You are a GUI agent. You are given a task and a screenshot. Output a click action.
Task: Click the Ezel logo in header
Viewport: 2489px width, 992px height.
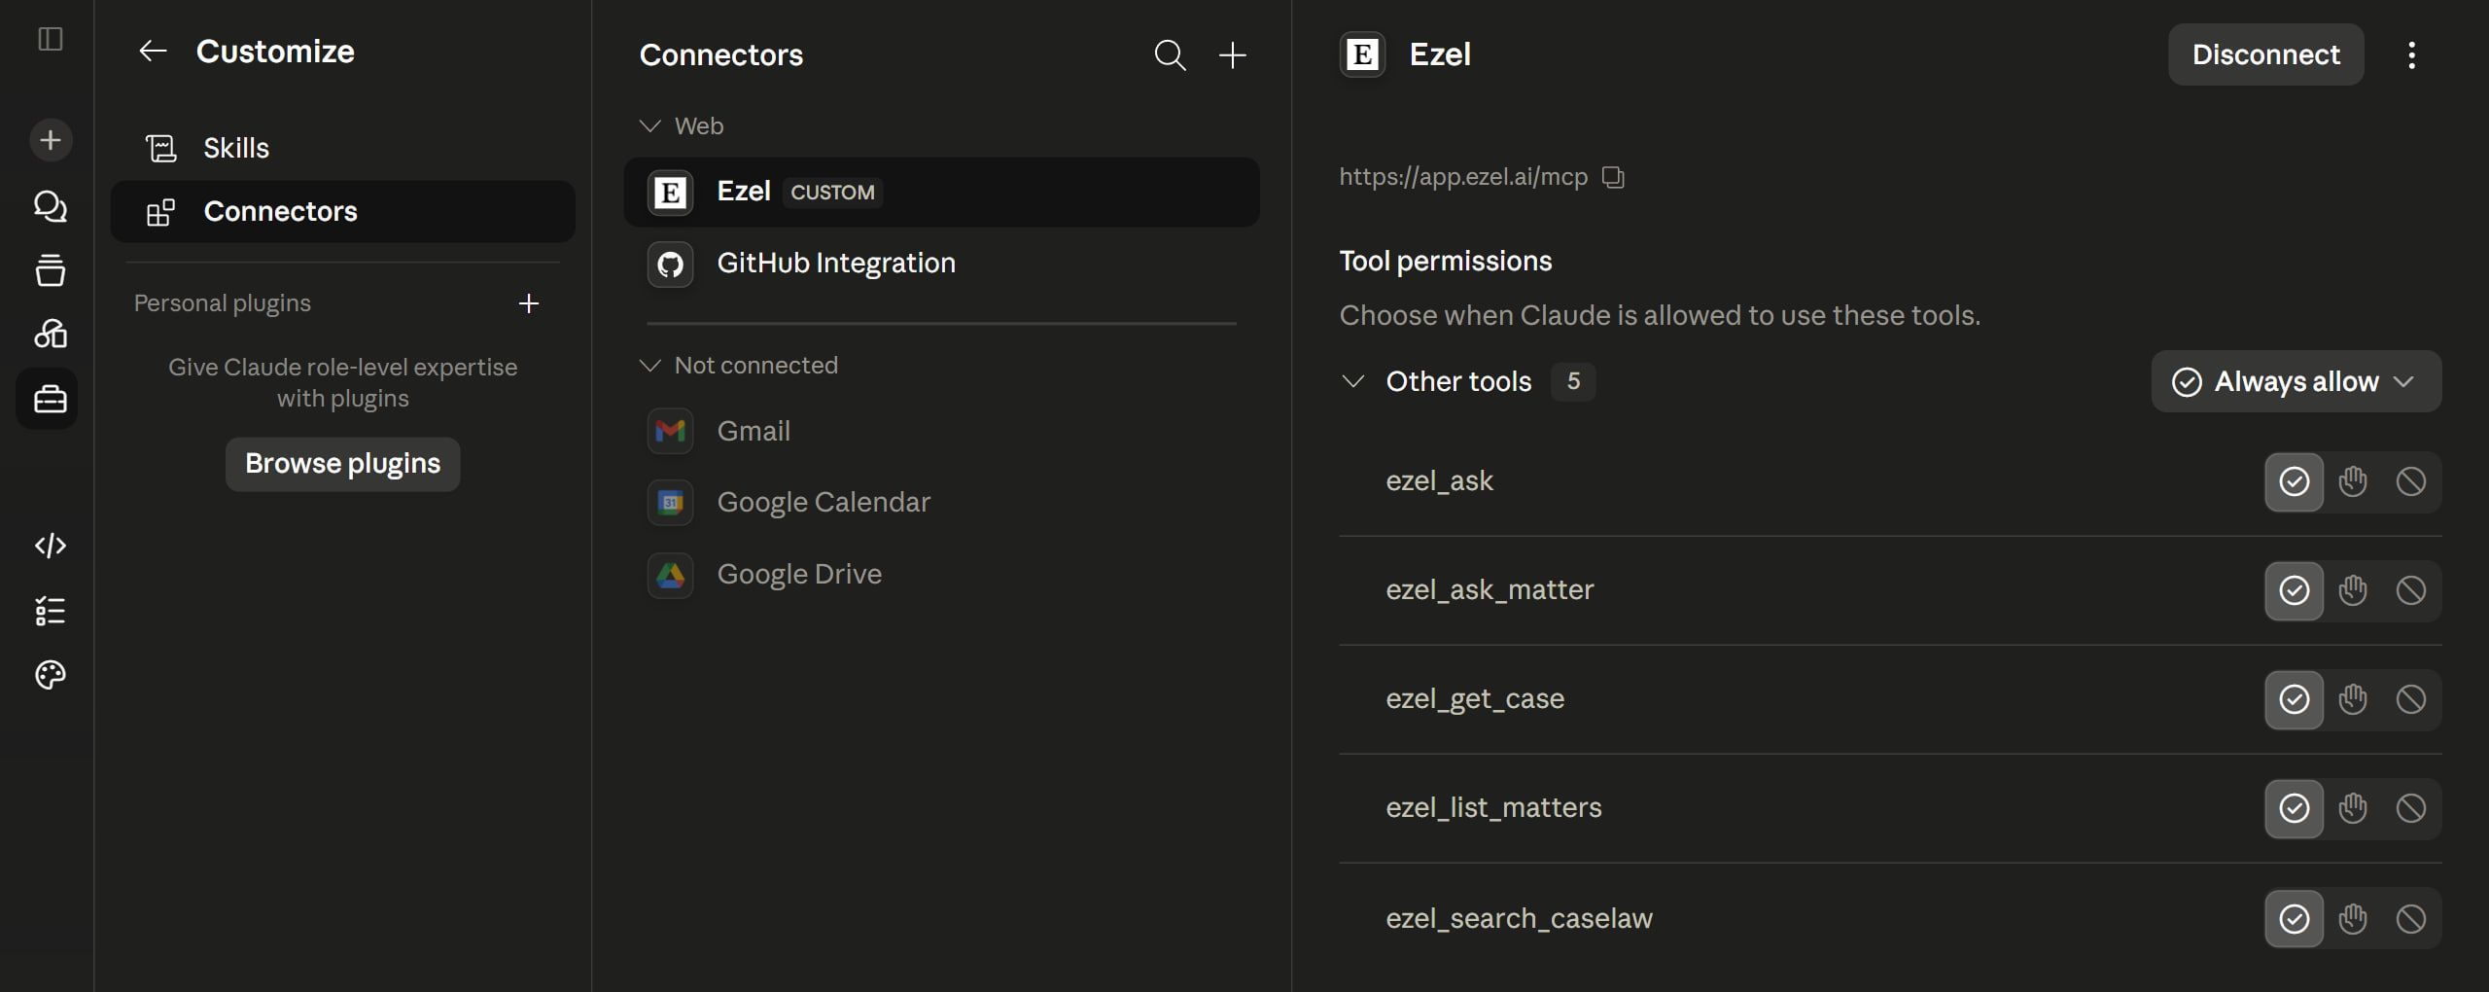tap(1362, 54)
